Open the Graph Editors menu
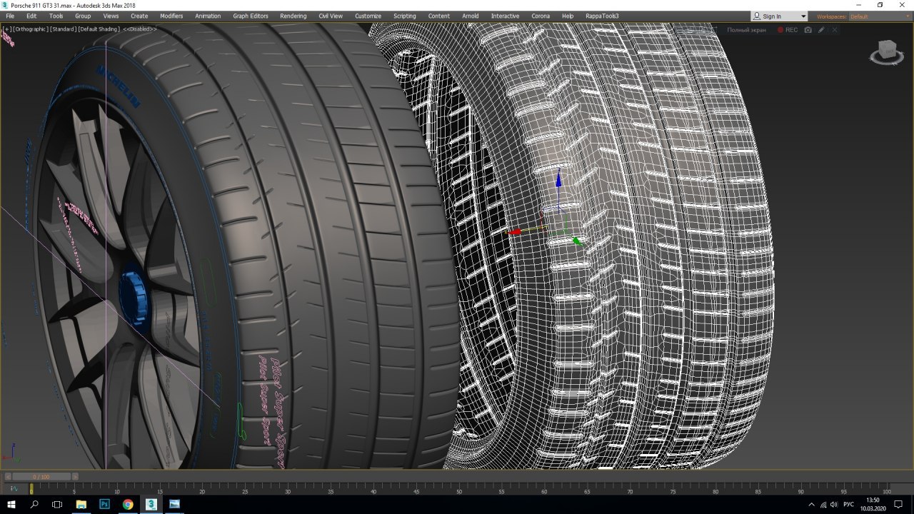914x514 pixels. point(251,16)
